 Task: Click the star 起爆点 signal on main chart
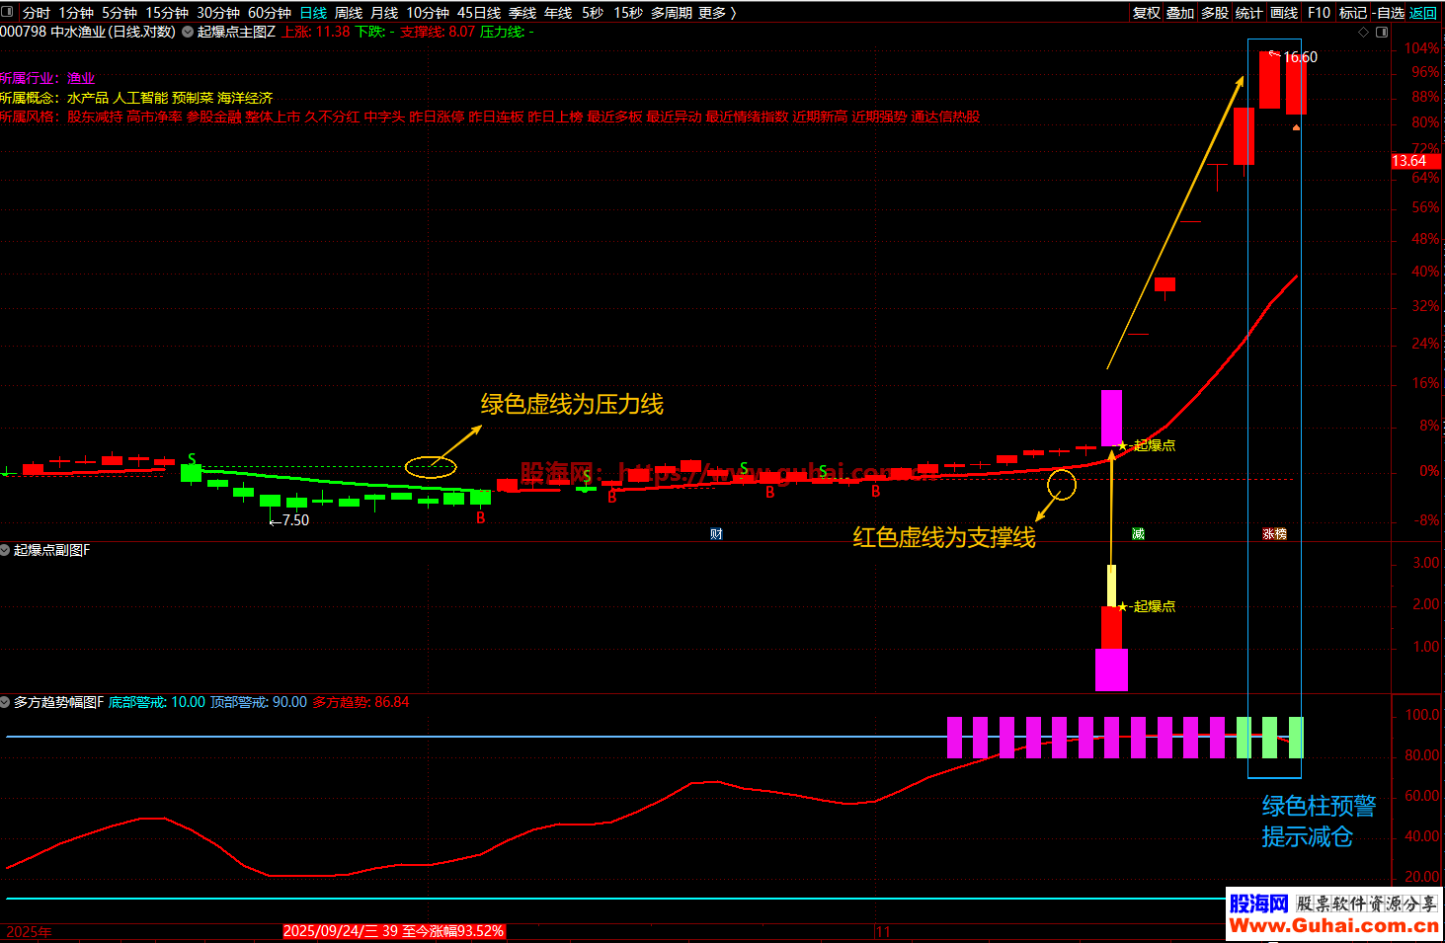(x=1123, y=446)
